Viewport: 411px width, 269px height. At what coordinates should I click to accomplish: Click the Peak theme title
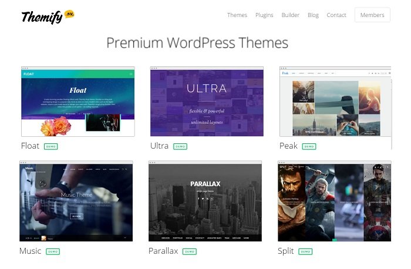288,146
